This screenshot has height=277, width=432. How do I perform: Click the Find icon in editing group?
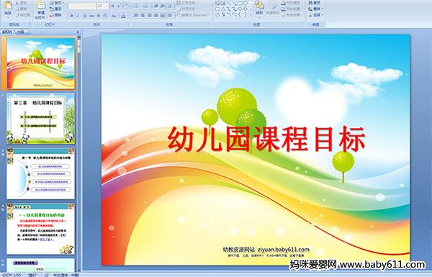pyautogui.click(x=315, y=3)
